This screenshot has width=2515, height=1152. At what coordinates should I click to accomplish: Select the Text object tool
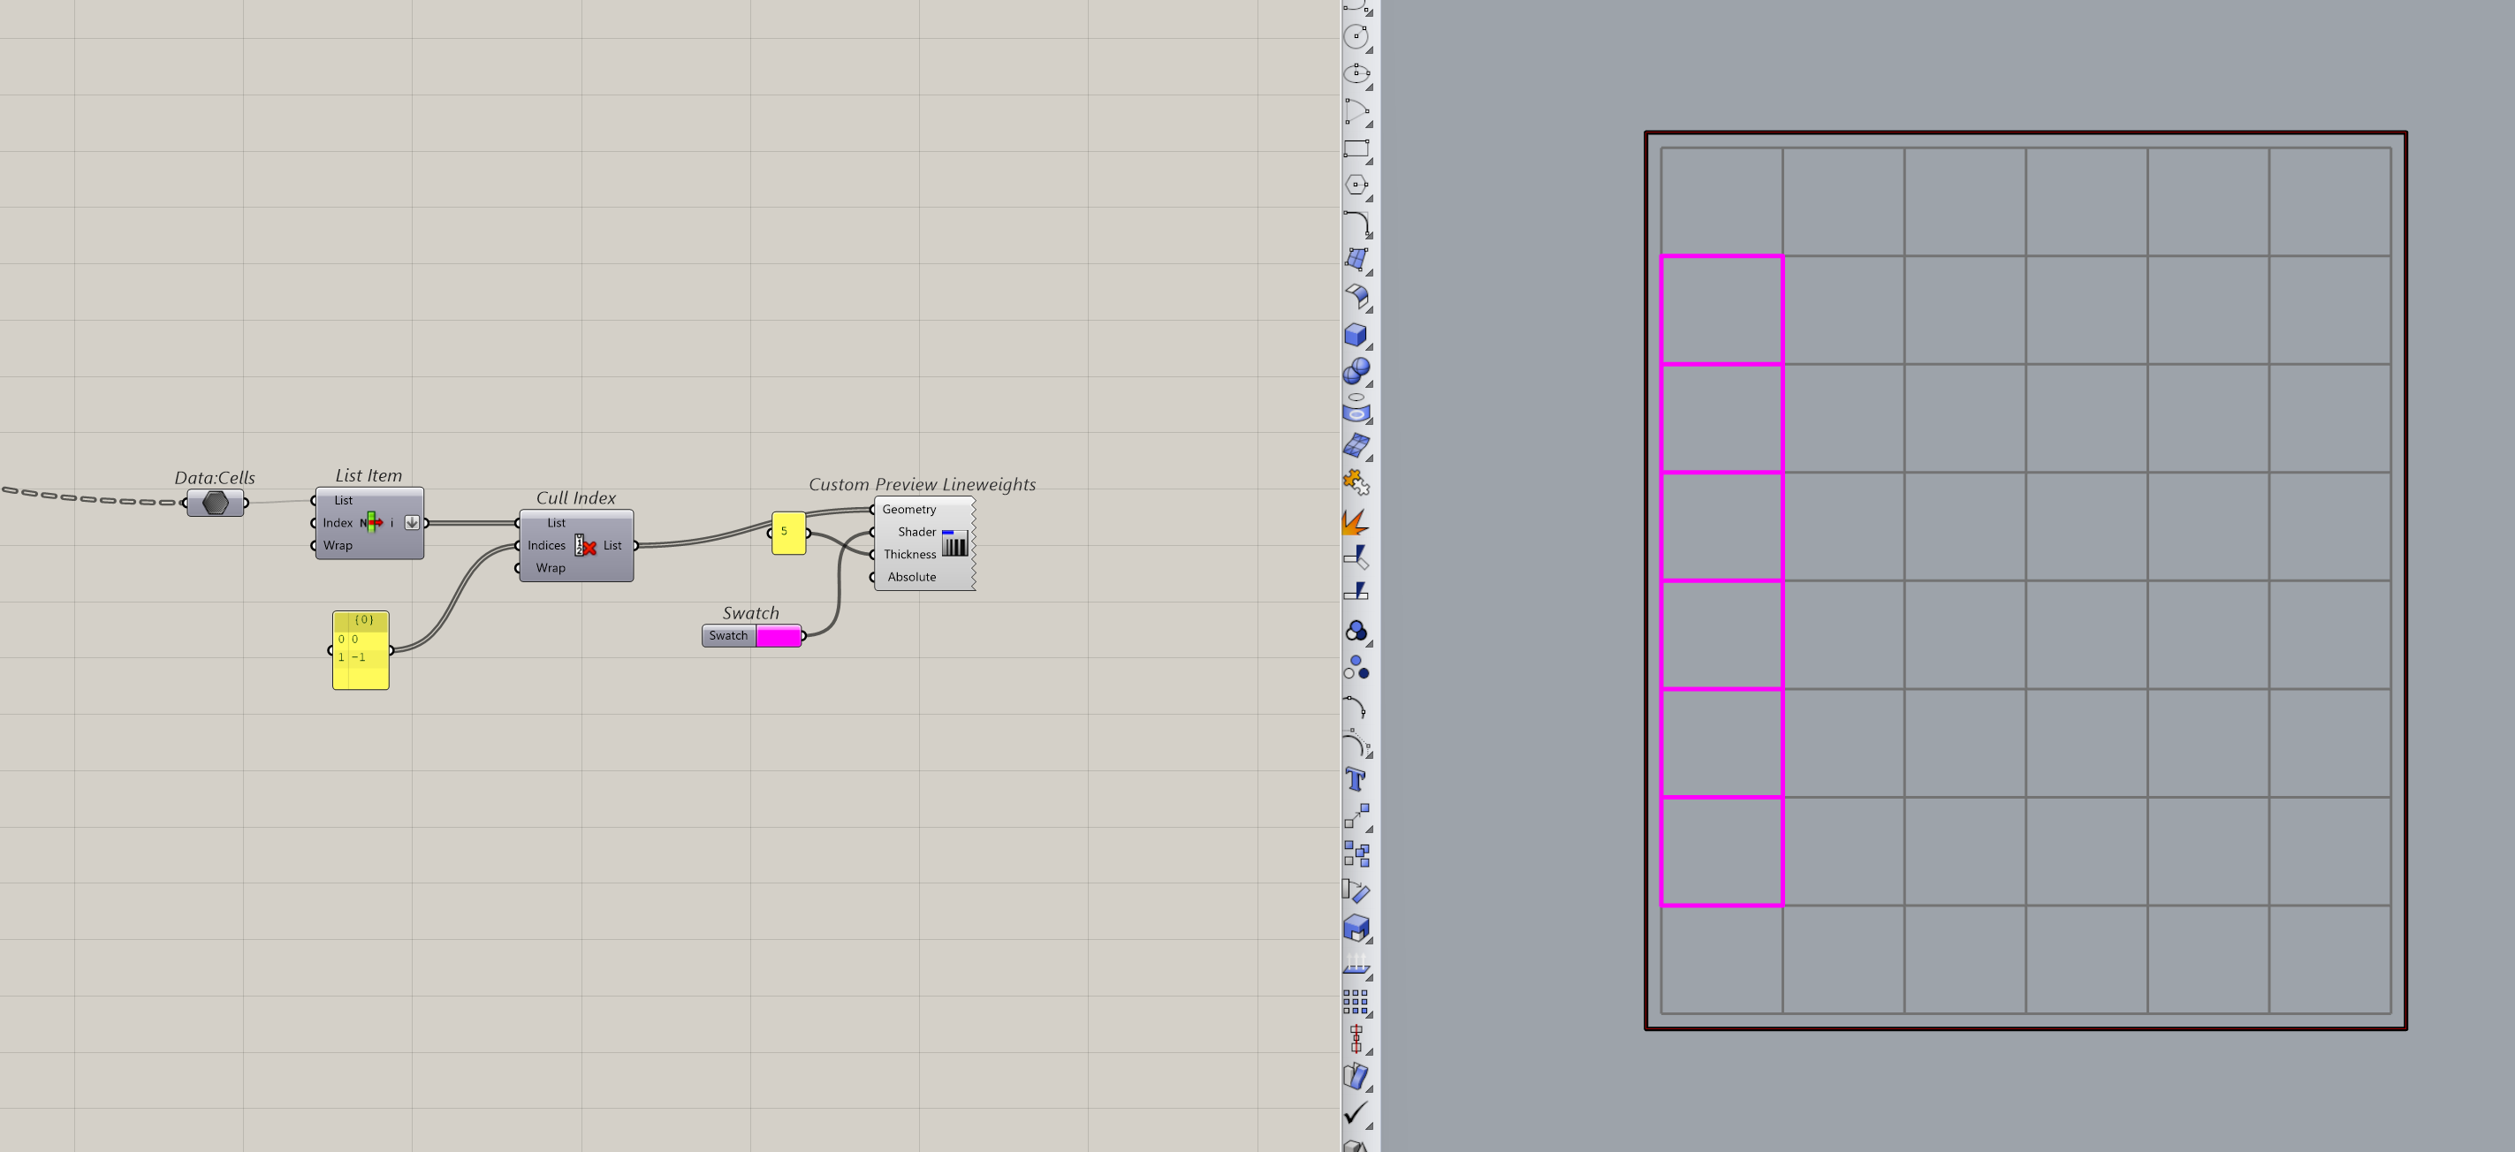click(x=1355, y=779)
